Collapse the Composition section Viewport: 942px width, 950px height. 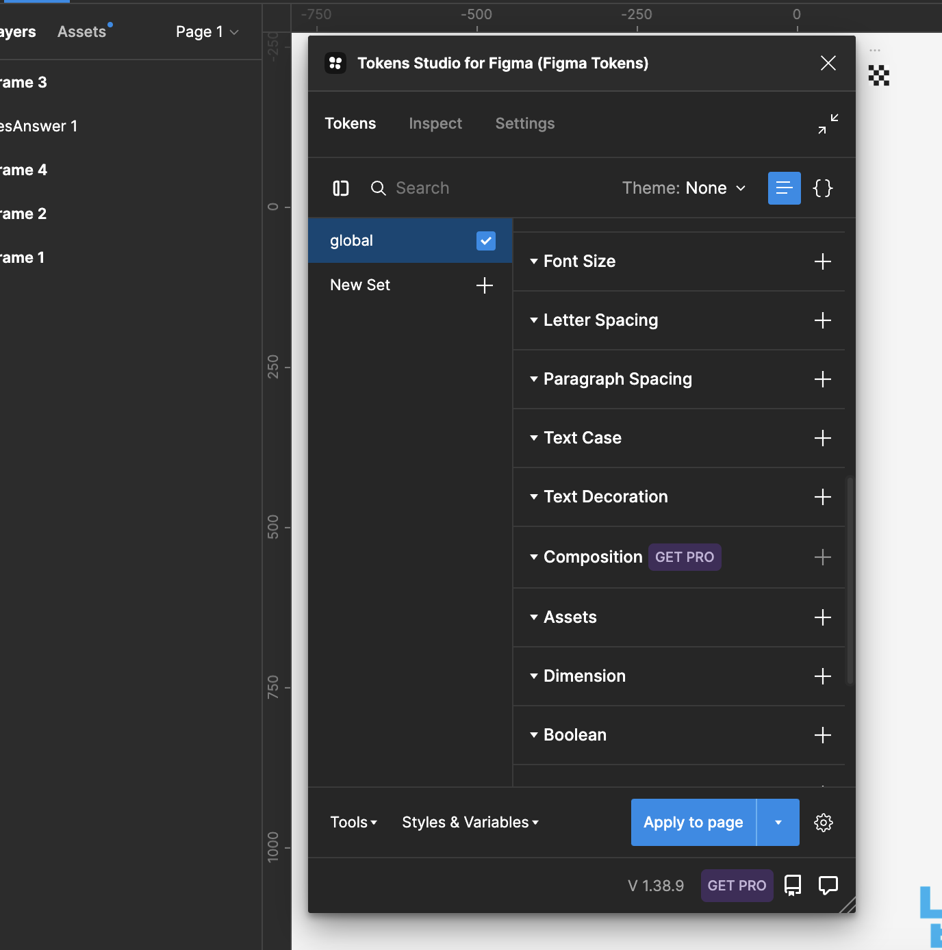coord(534,557)
